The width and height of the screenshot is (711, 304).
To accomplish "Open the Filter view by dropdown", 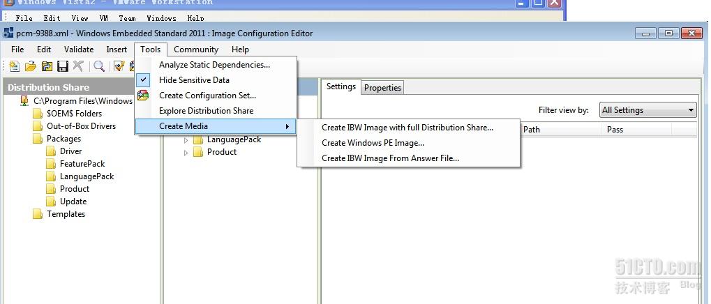I will coord(648,110).
